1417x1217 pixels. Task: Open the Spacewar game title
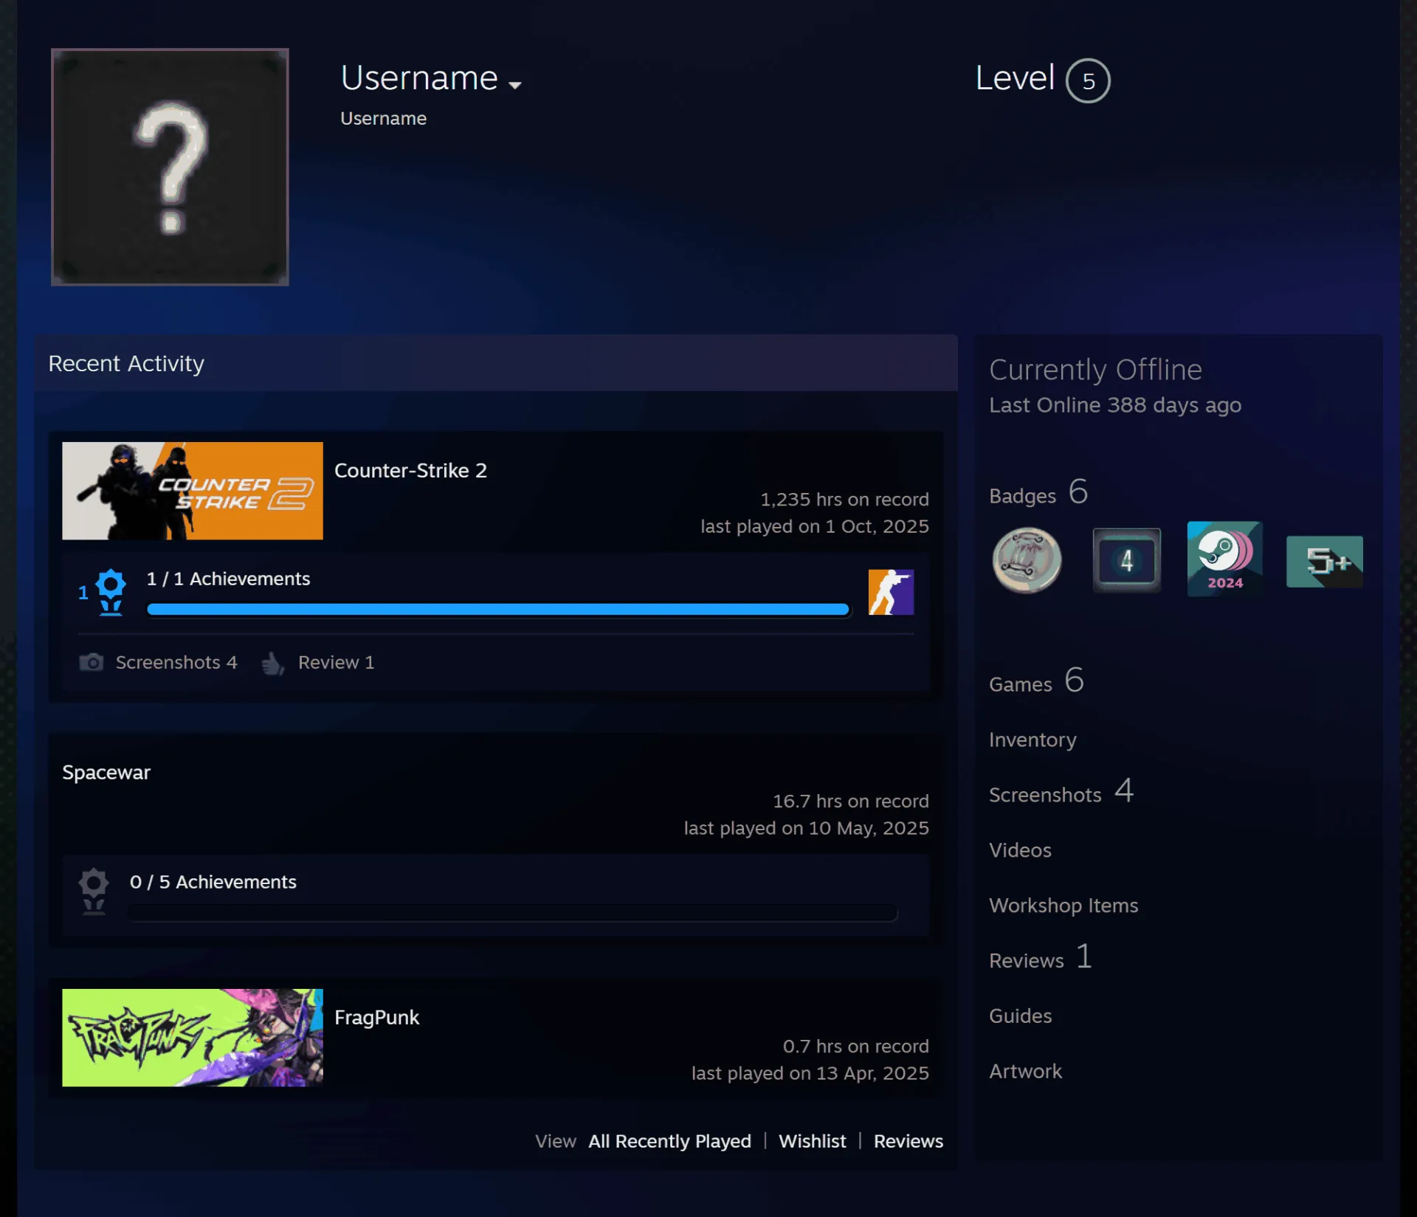pyautogui.click(x=106, y=773)
